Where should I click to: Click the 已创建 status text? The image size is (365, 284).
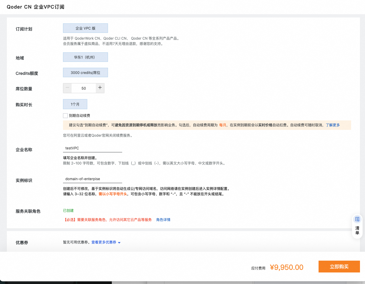(68, 211)
